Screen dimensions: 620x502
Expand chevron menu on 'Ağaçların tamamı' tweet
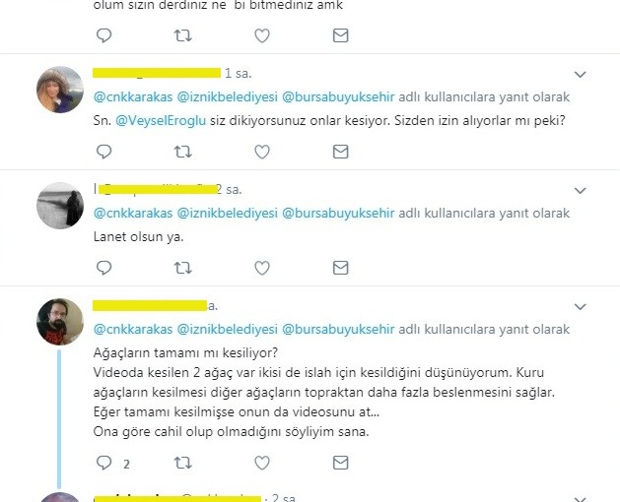pyautogui.click(x=580, y=306)
